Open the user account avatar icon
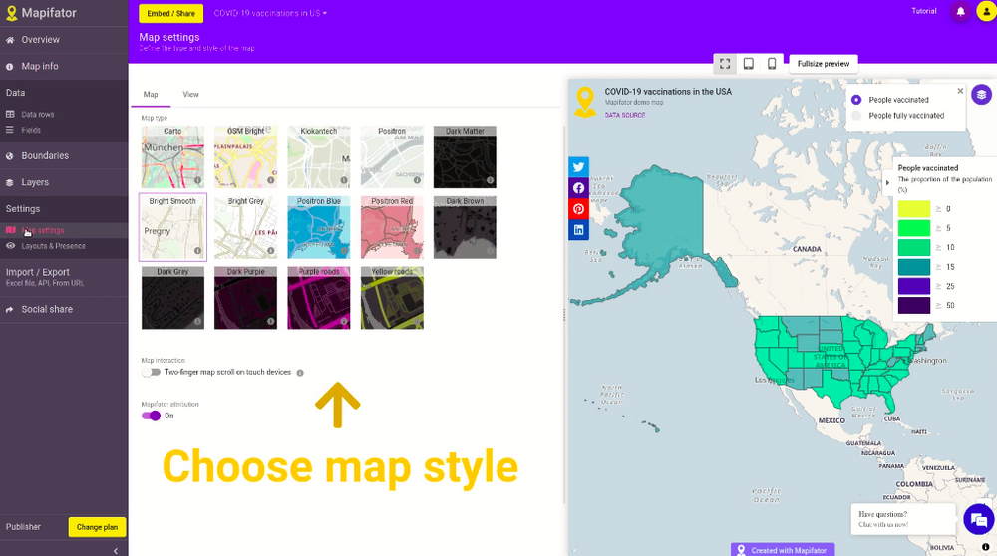 pos(986,11)
